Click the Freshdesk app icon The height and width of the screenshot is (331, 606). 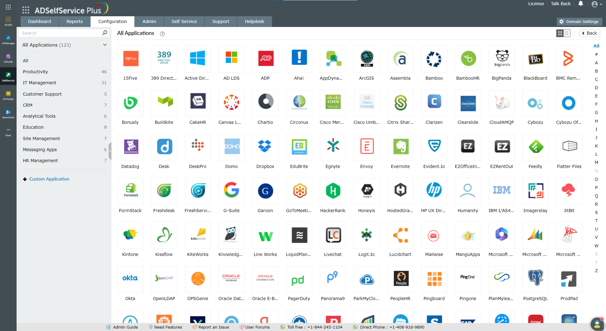click(164, 191)
